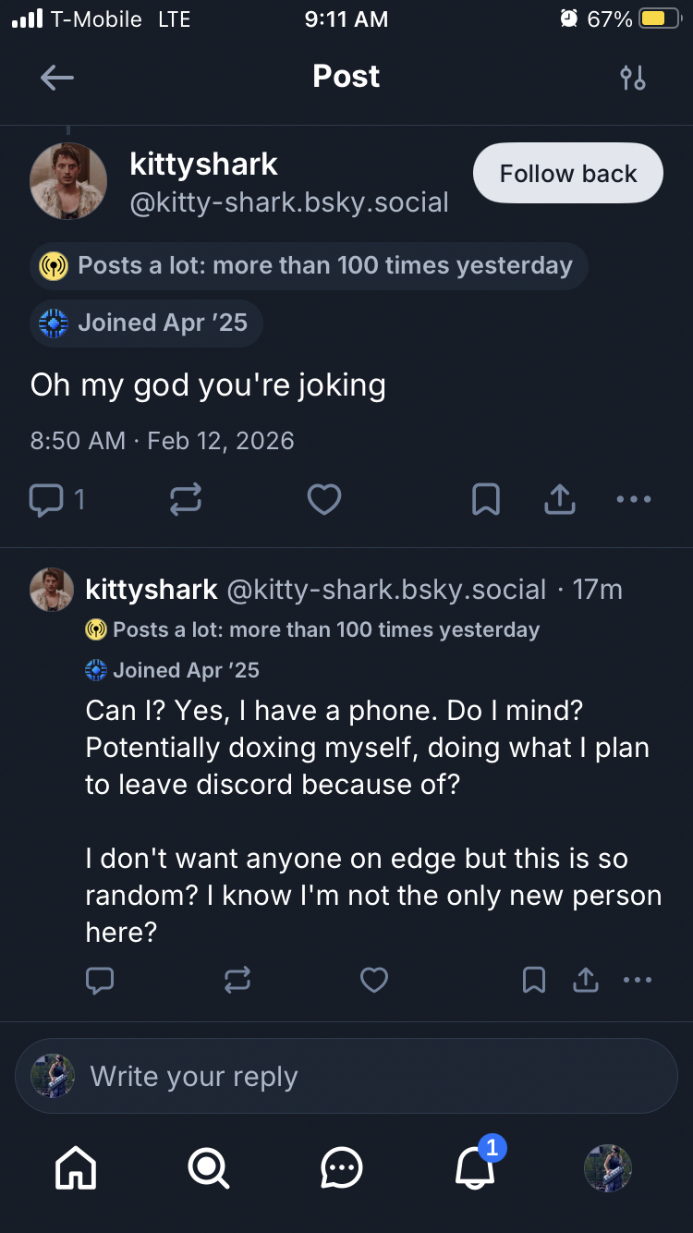Repost the "Oh my god you're joking" post
This screenshot has height=1233, width=693.
[x=186, y=500]
